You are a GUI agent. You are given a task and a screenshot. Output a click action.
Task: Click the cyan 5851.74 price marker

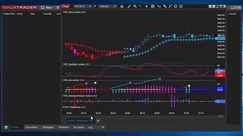tap(220, 38)
